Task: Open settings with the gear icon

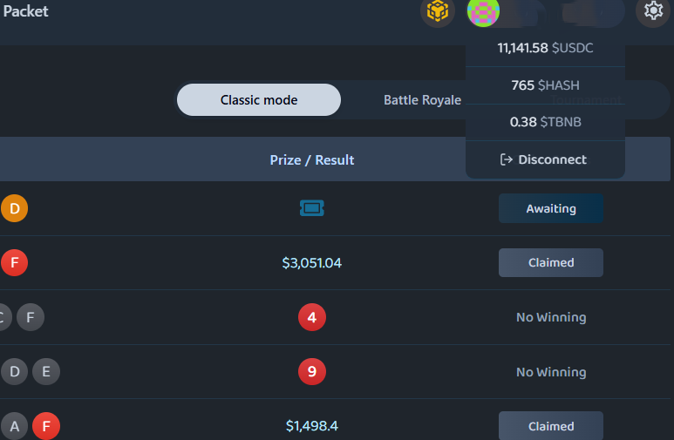Action: coord(653,10)
